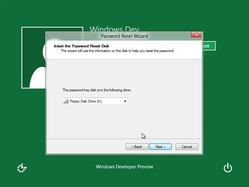Click the partially hidden Submit button behind wizard
The image size is (249, 187).
pyautogui.click(x=209, y=46)
